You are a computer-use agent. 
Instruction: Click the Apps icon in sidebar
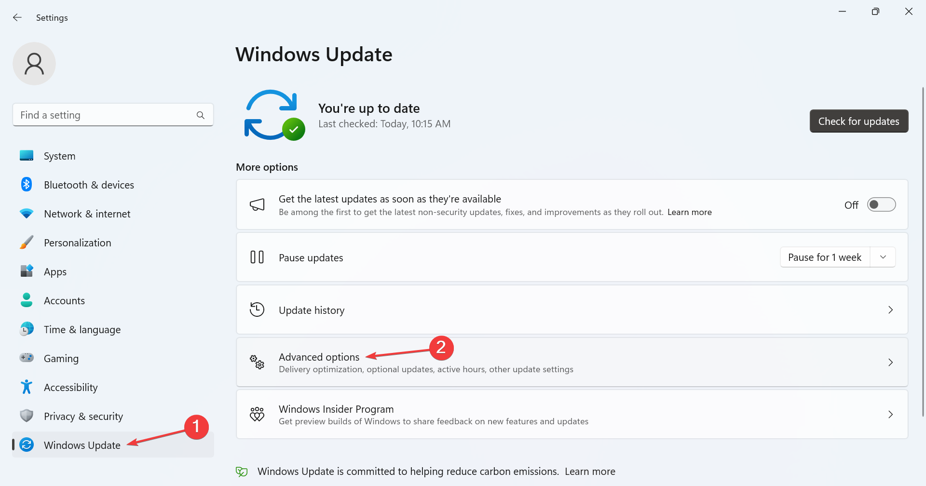[27, 271]
